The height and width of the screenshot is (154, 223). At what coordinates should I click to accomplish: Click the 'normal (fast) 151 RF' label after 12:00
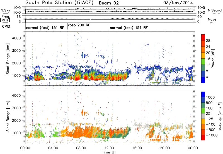129,28
